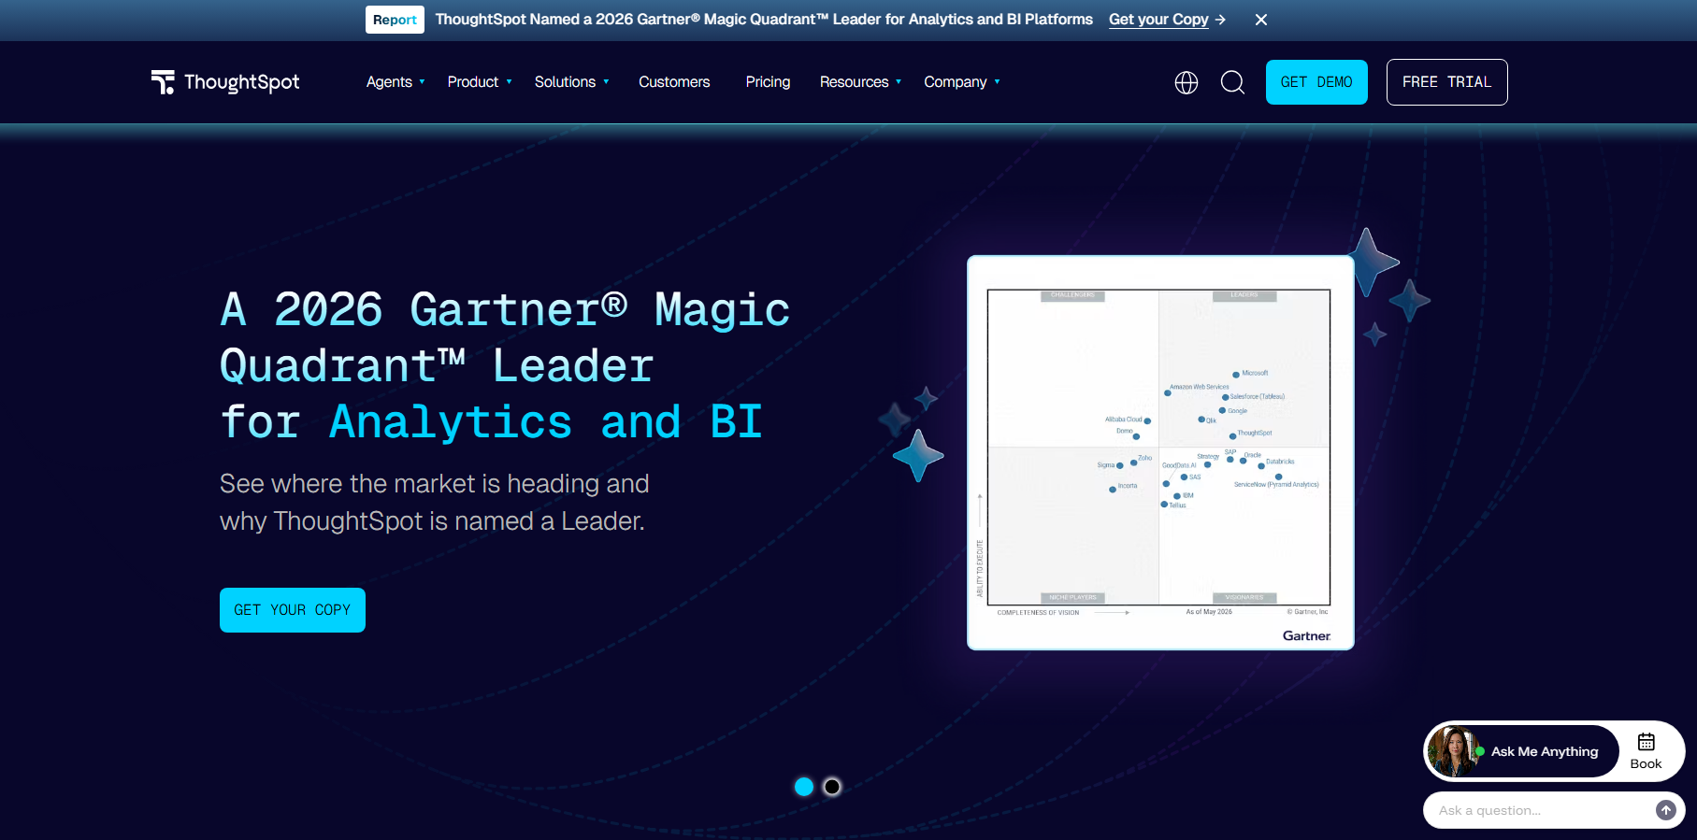The width and height of the screenshot is (1697, 840).
Task: Send the chat question with arrow button
Action: click(1666, 810)
